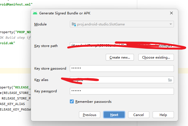
Task: Open Help for this dialog
Action: 163,115
